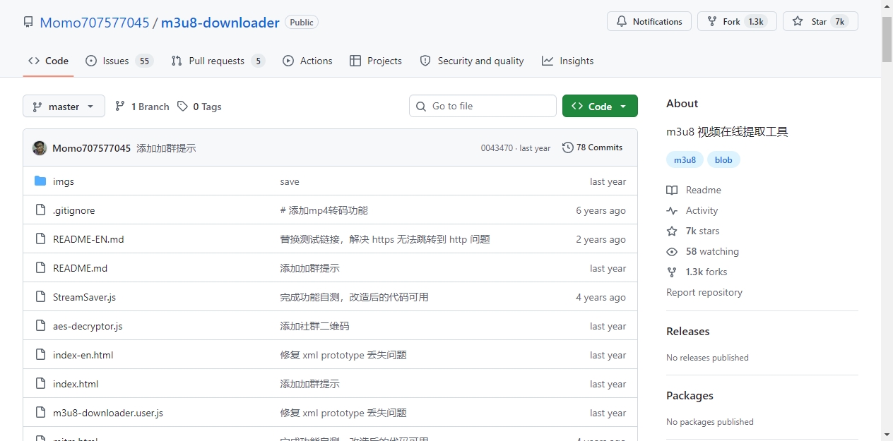View the 1.3k forks link

[x=697, y=272]
